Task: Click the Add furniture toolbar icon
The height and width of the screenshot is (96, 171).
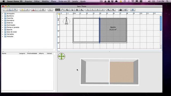Action: pyautogui.click(x=50, y=10)
